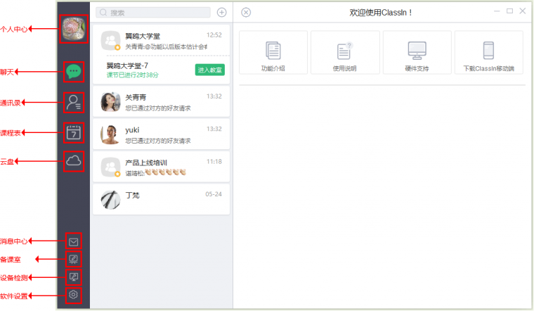
Task: Open the 功能介绍 feature introduction tile
Action: pos(273,53)
